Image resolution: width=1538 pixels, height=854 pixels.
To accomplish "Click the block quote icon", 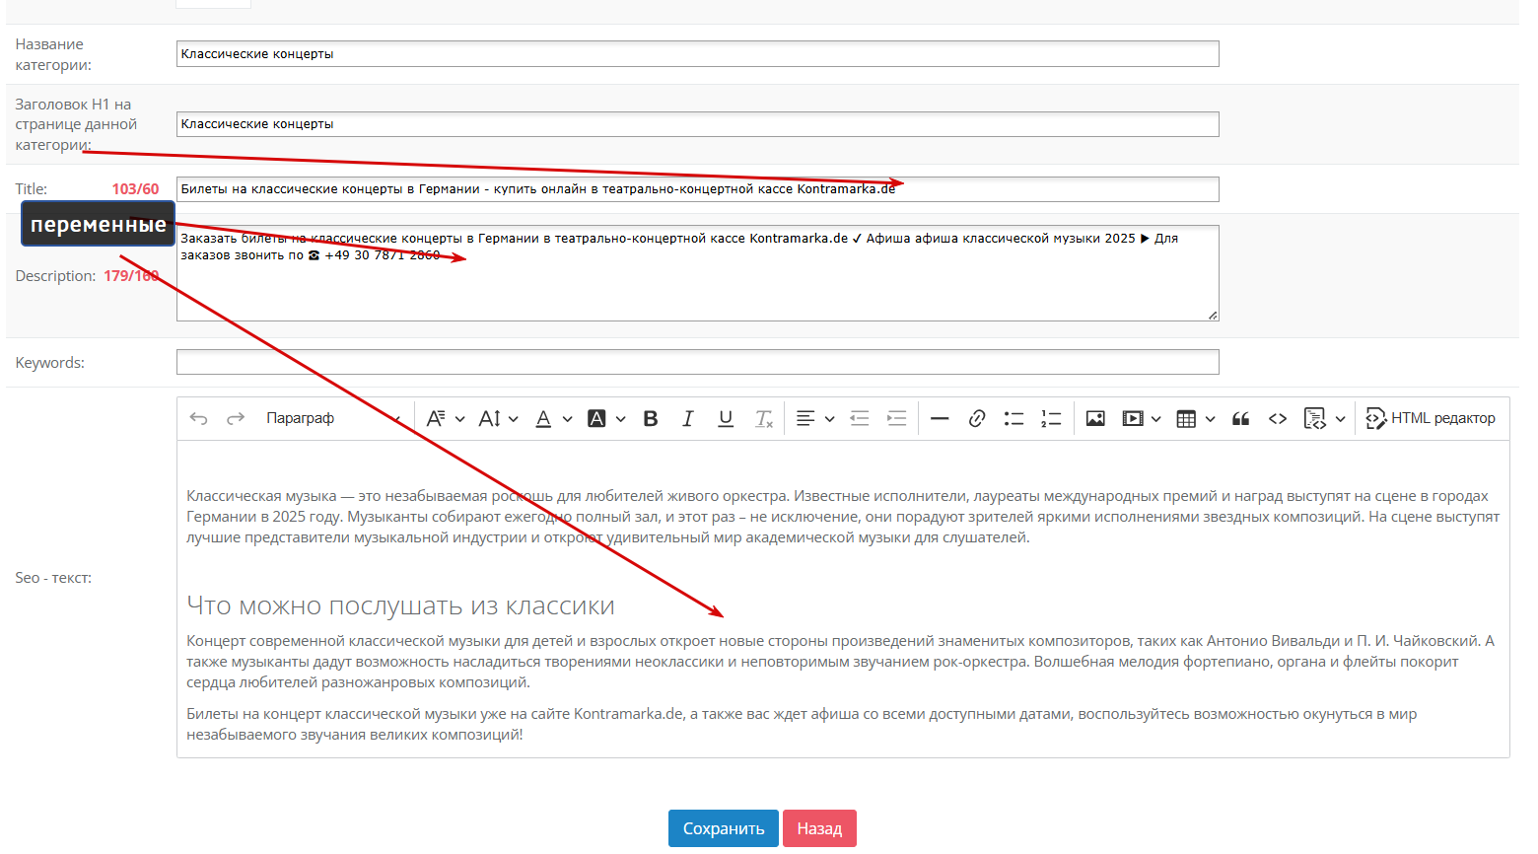I will (1241, 418).
